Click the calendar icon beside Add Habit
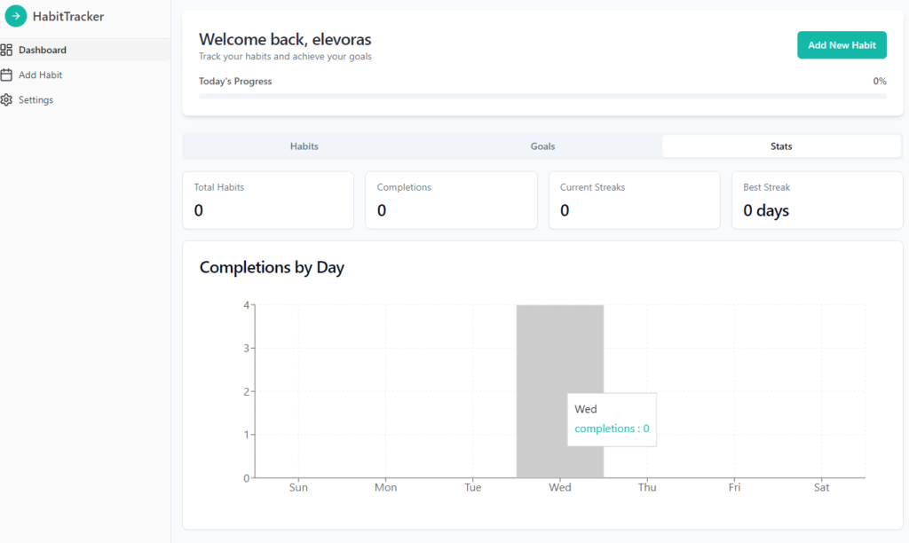Screen dimensions: 909x543 [x=6, y=75]
